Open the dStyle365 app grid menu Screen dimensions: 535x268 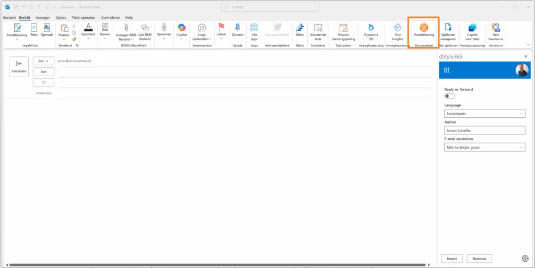click(446, 70)
